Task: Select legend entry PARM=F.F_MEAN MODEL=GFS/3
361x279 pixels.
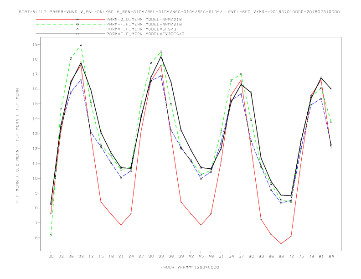Action: click(141, 29)
